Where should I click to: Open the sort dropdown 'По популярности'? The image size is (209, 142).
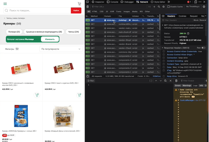tap(61, 49)
